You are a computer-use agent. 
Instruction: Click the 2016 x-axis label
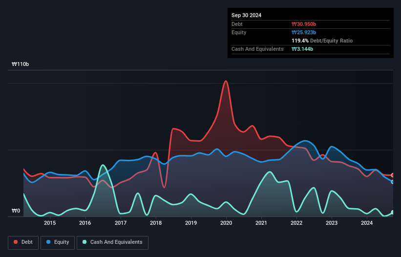85,223
